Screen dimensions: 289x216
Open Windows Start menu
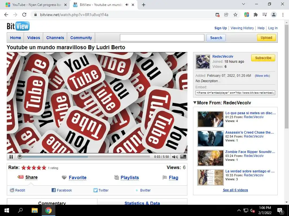pyautogui.click(x=7, y=210)
